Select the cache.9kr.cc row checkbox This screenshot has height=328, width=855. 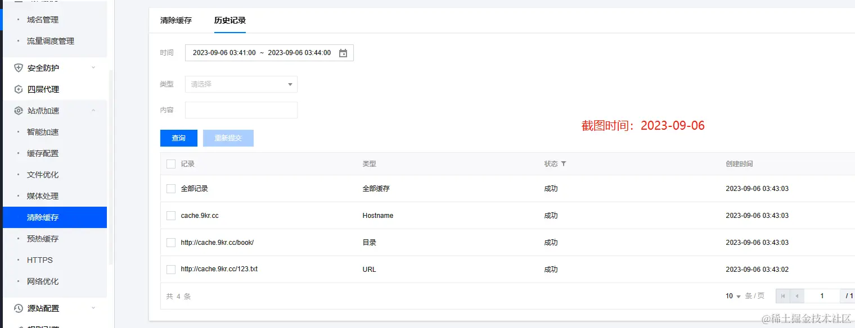point(171,216)
